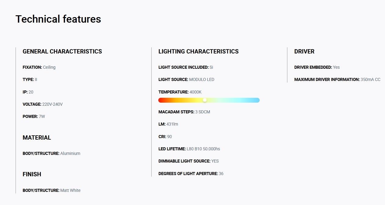Click the Dimmable Light Source YES entry

pos(189,161)
